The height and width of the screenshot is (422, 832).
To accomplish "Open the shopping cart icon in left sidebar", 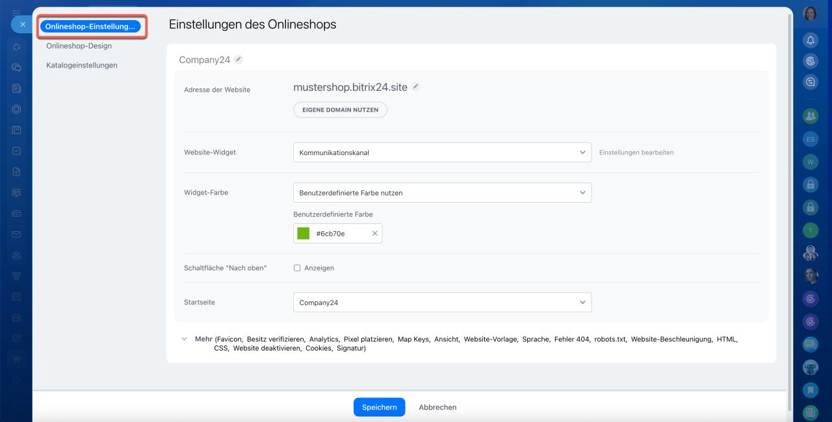I will [x=16, y=358].
